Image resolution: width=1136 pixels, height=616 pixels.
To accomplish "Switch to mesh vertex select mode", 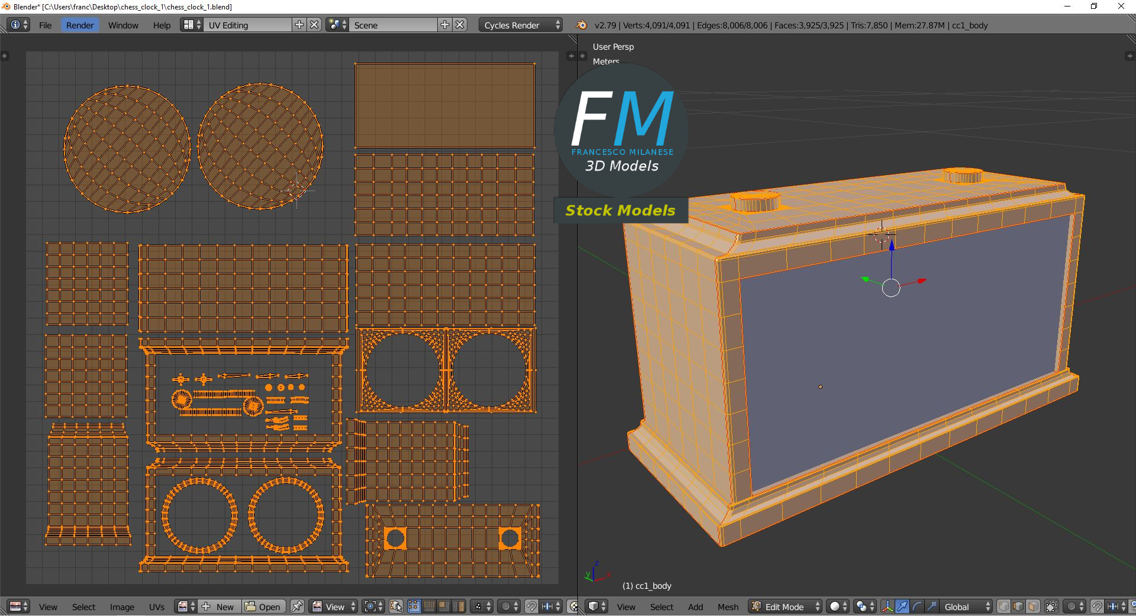I will 1003,607.
